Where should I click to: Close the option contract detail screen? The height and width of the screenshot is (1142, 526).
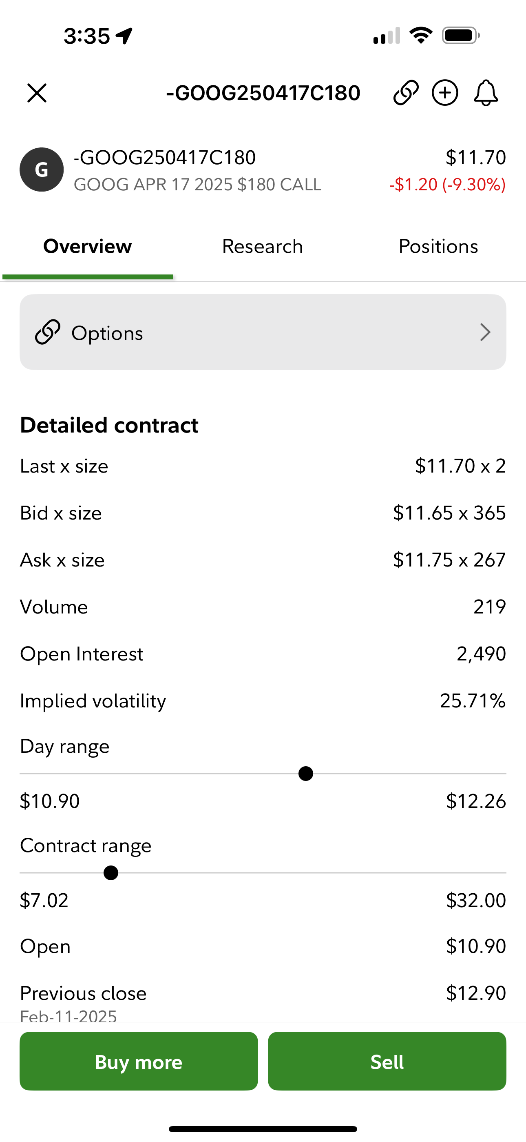coord(37,93)
